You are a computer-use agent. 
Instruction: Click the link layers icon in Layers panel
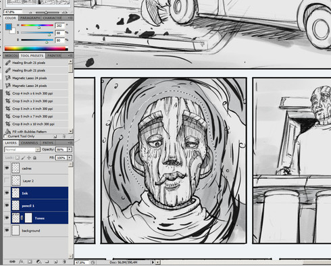pos(12,262)
